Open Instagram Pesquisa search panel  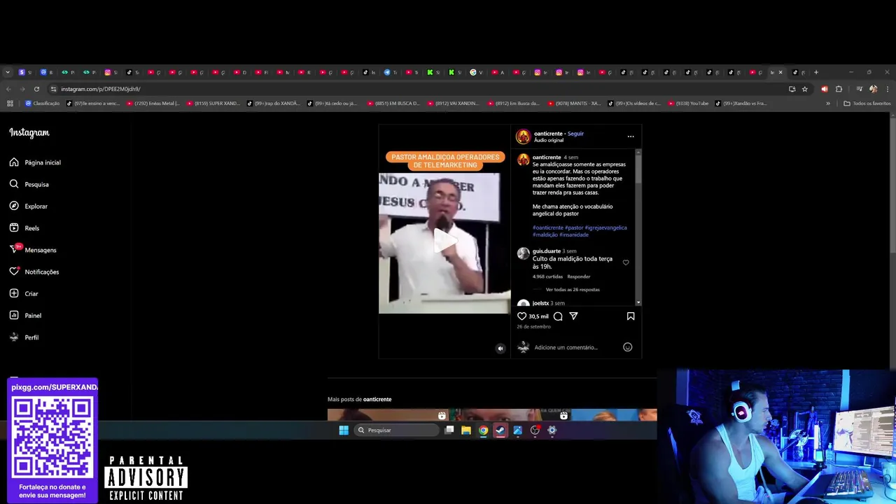tap(29, 184)
